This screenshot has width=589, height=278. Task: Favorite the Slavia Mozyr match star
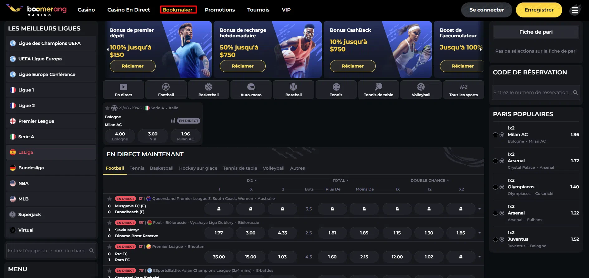109,223
